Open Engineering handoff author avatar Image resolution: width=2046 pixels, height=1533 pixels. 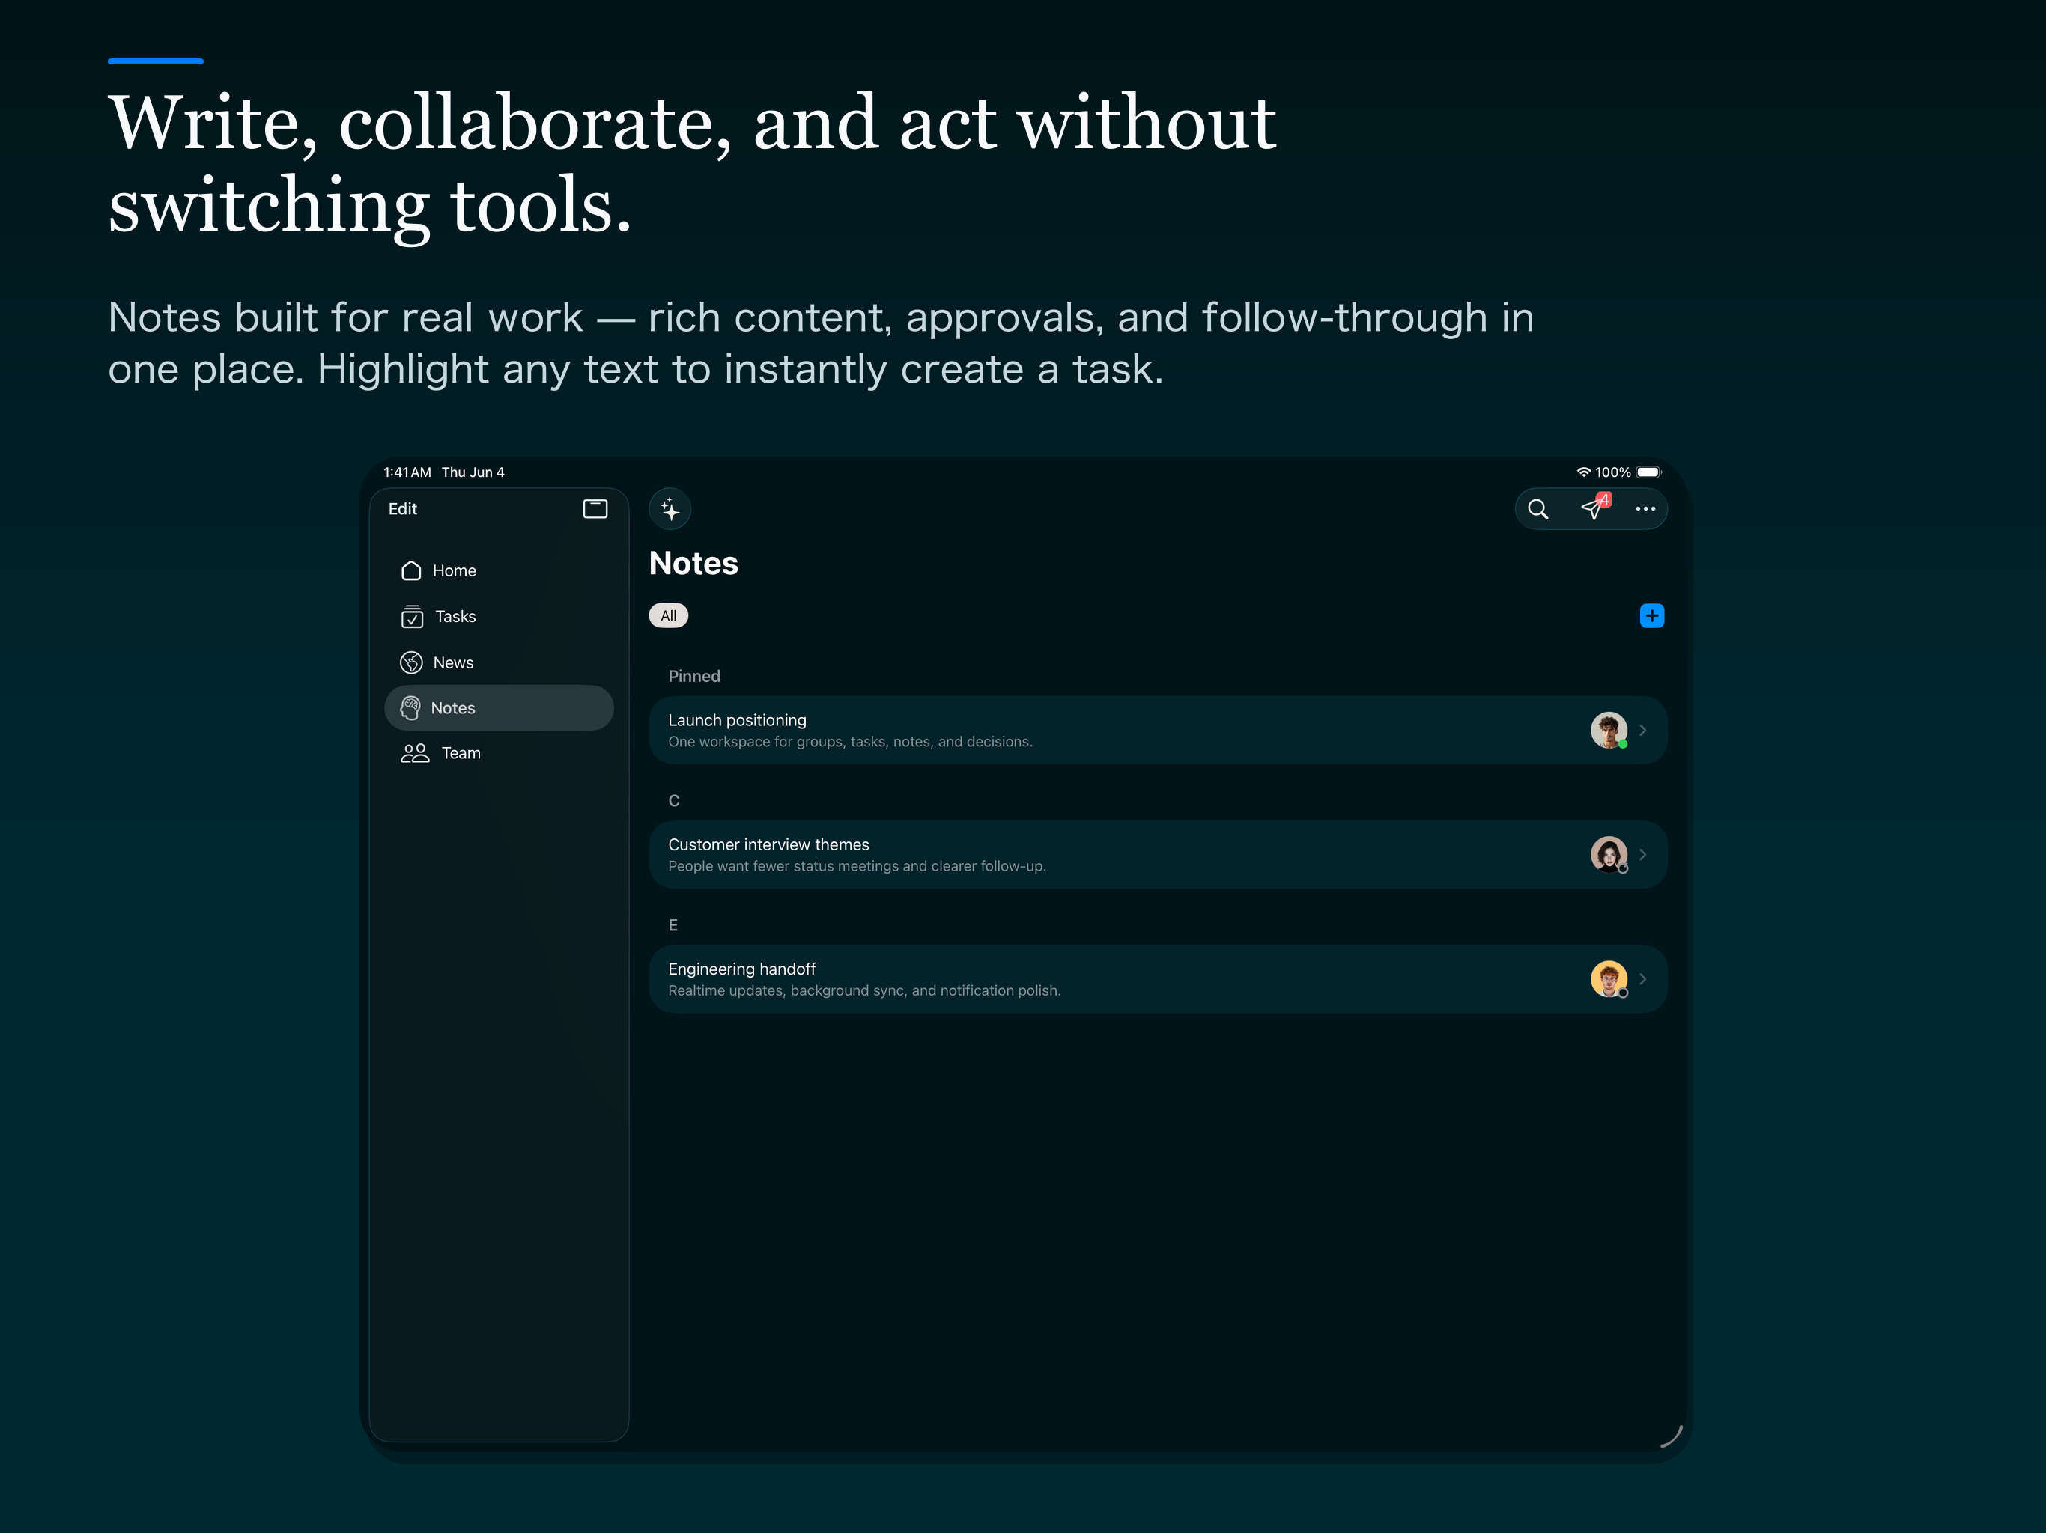click(x=1609, y=978)
